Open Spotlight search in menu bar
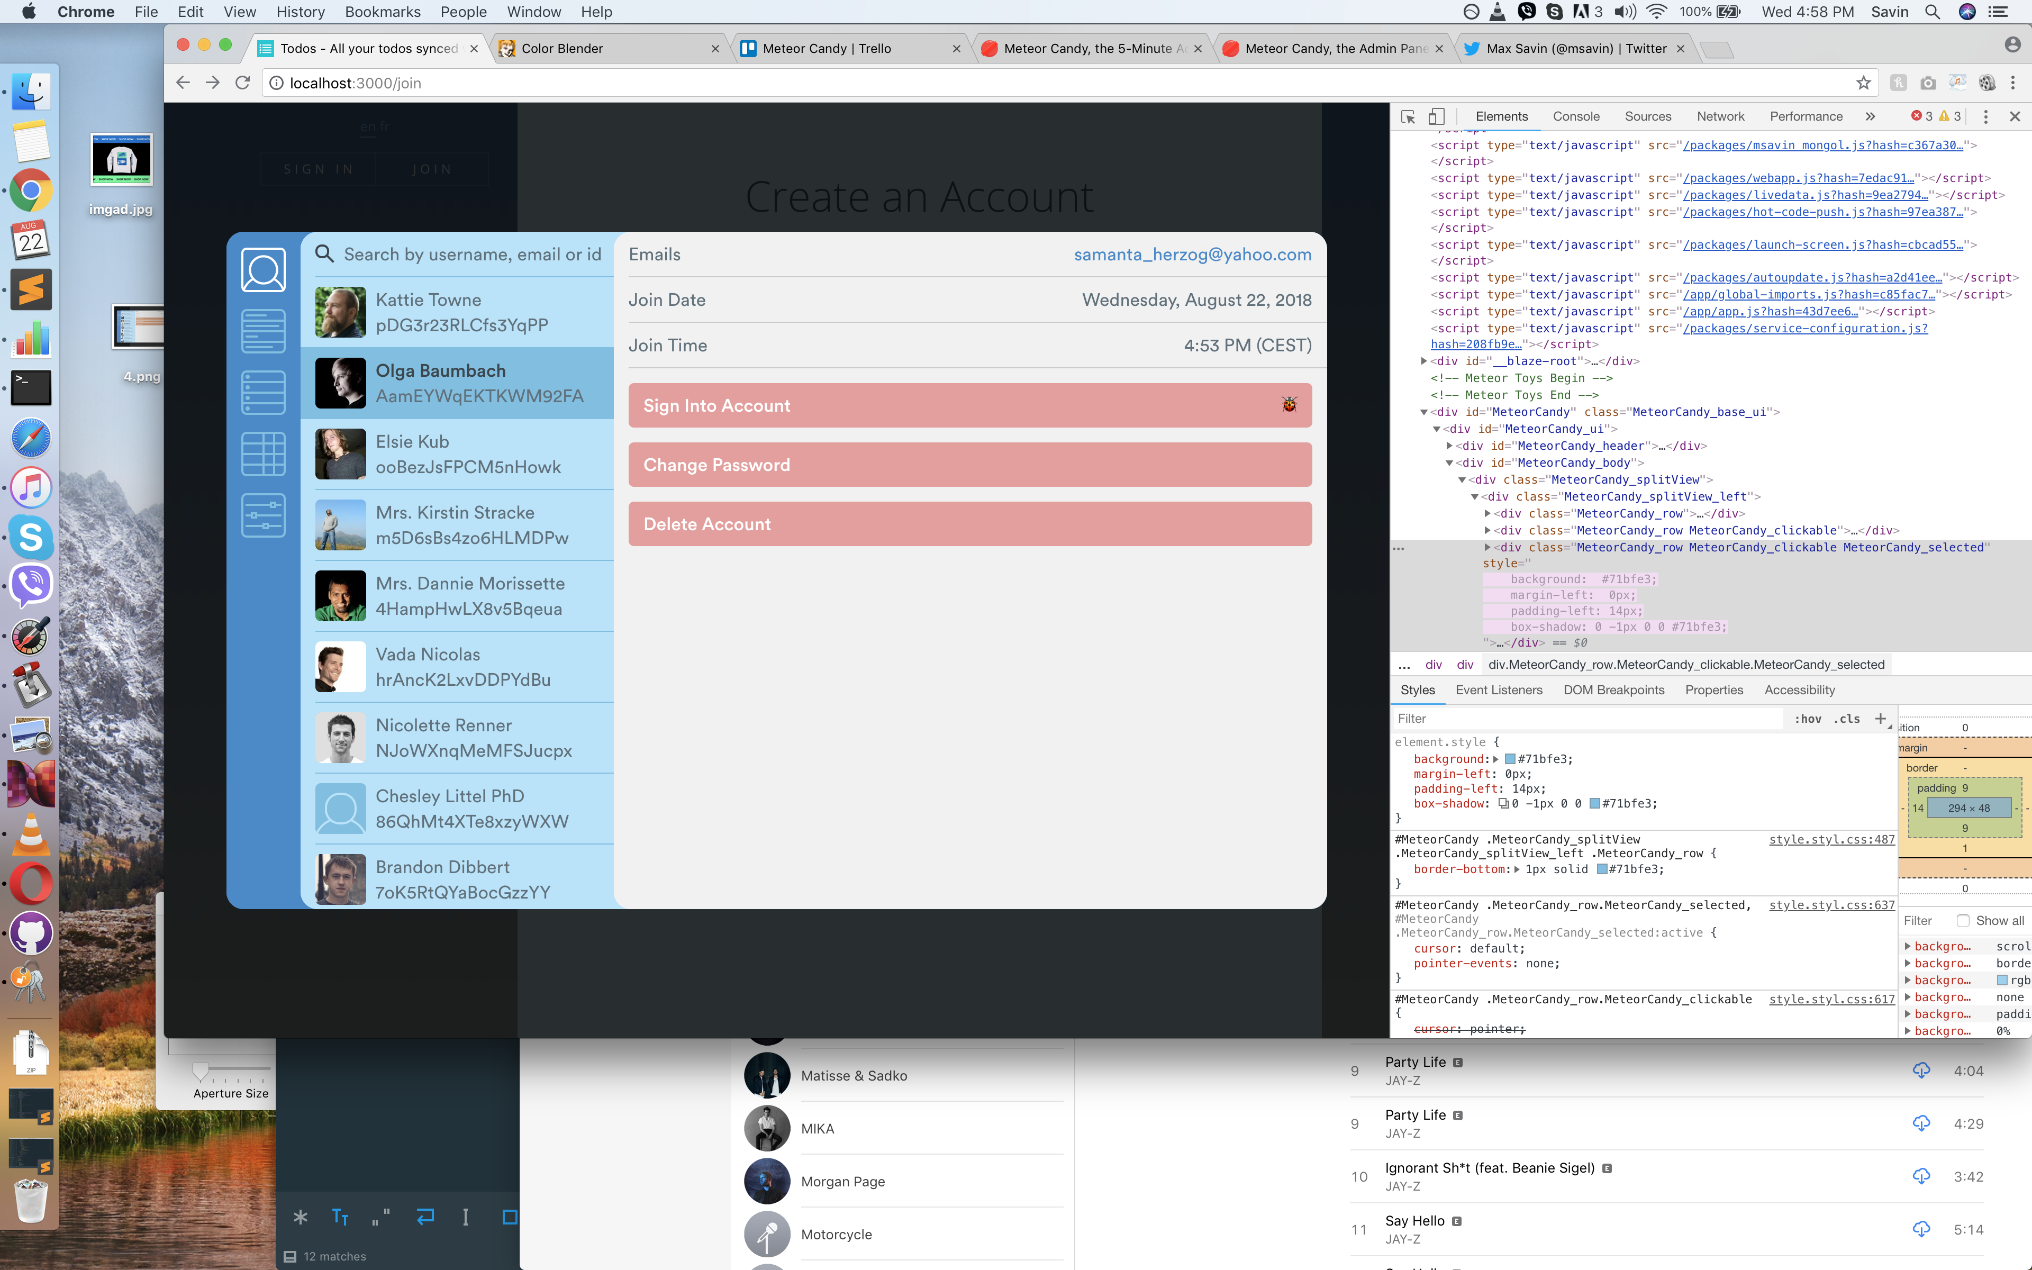This screenshot has height=1270, width=2032. click(x=1932, y=12)
